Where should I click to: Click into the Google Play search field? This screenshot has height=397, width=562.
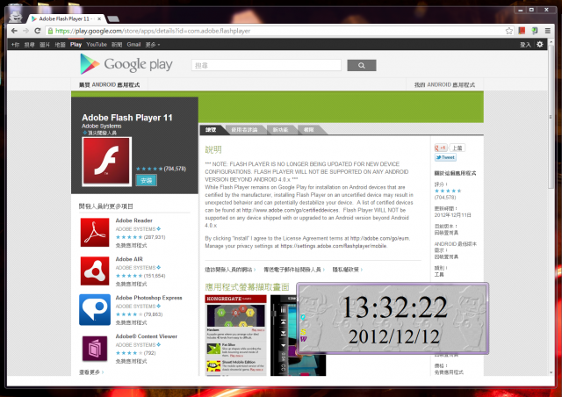coord(266,65)
